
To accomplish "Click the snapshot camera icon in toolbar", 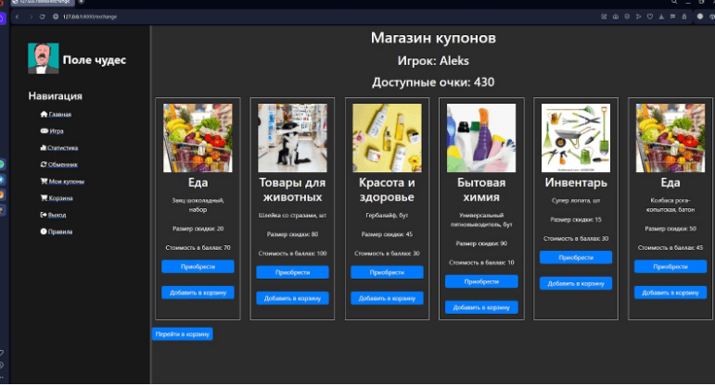I will [x=615, y=17].
